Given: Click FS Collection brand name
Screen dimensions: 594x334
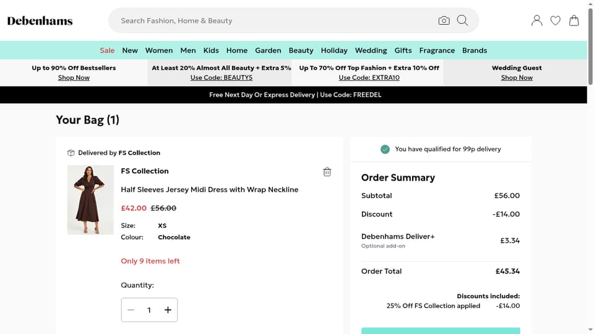Looking at the screenshot, I should coord(145,171).
